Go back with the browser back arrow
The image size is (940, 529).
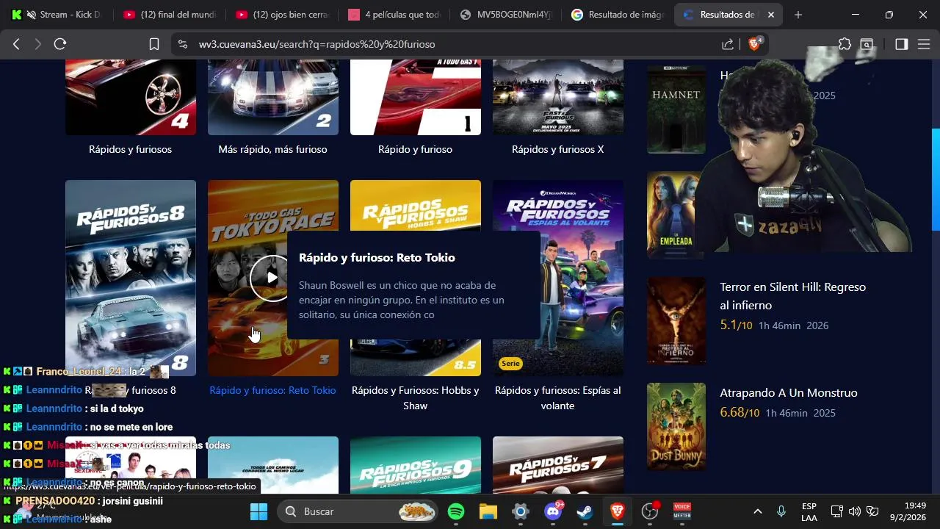[x=16, y=44]
